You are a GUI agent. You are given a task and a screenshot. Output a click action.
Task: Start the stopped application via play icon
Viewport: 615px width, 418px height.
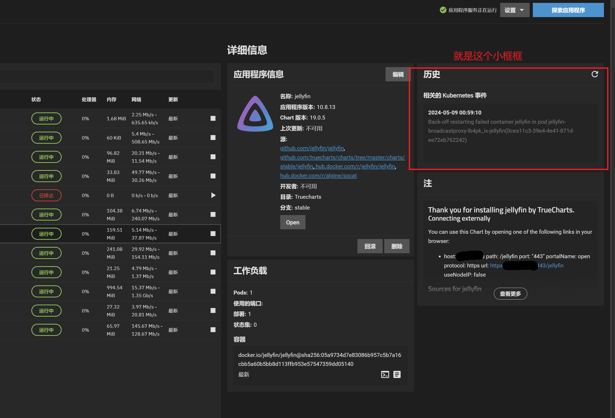click(213, 195)
